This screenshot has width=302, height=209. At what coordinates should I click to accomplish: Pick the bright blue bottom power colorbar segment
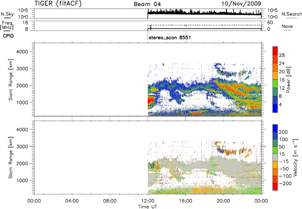click(275, 108)
